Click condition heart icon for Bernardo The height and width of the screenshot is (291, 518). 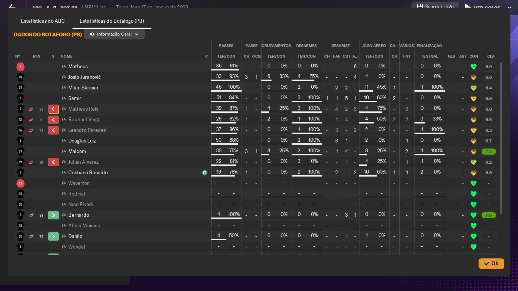point(473,215)
